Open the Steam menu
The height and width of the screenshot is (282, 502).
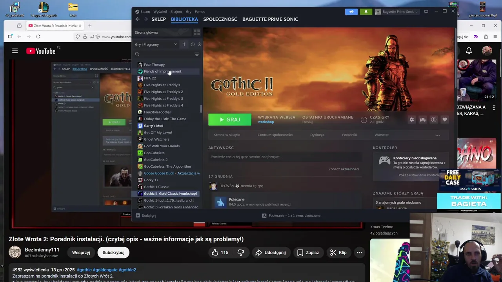145,12
